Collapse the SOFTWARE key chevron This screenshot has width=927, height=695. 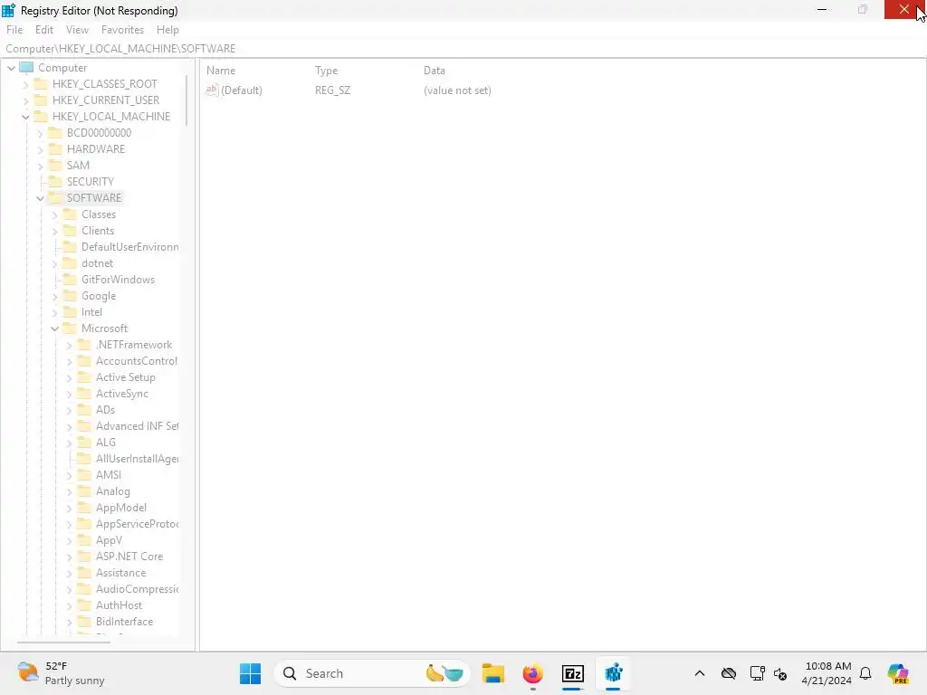point(40,198)
